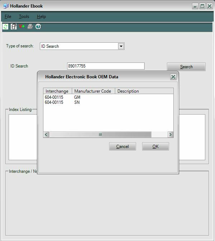This screenshot has height=241, width=215.
Task: Open the help question mark icon
Action: click(x=38, y=27)
